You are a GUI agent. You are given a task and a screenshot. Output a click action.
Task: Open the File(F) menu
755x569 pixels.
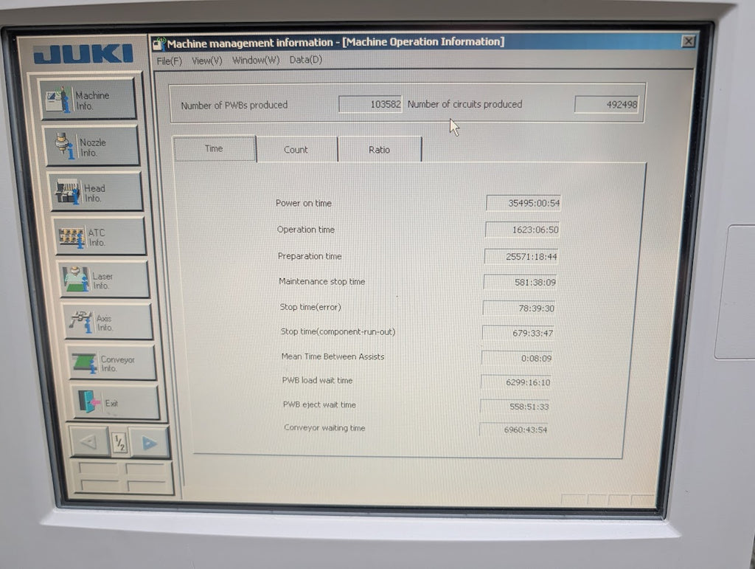(169, 61)
